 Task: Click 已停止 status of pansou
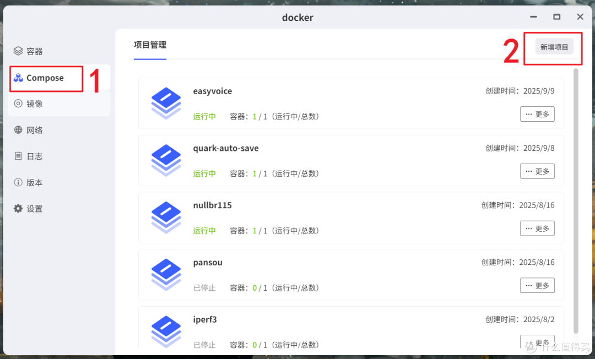[204, 288]
